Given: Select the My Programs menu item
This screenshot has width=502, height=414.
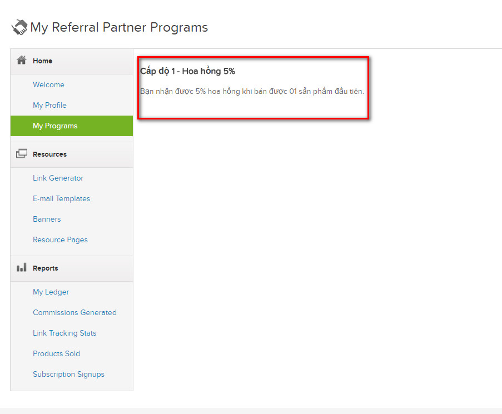Looking at the screenshot, I should click(72, 126).
